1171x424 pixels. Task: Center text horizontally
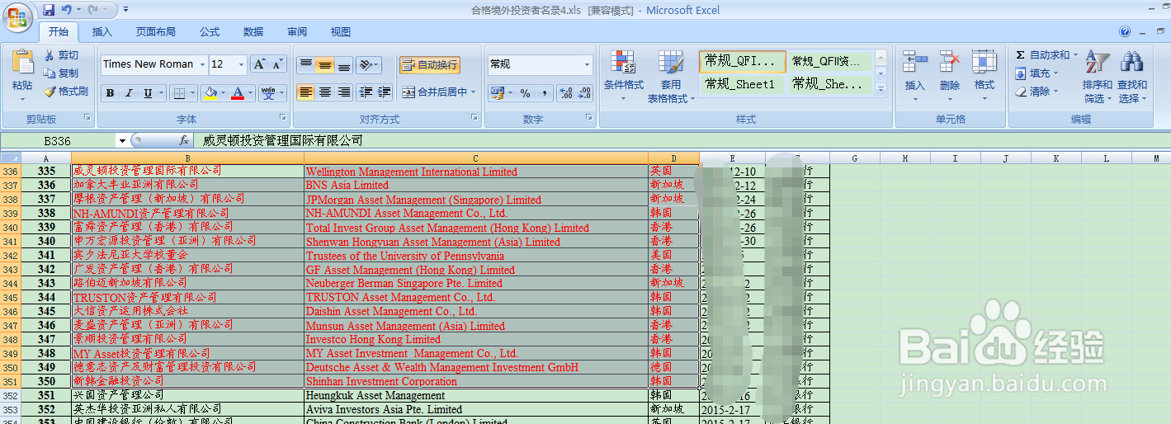(325, 92)
